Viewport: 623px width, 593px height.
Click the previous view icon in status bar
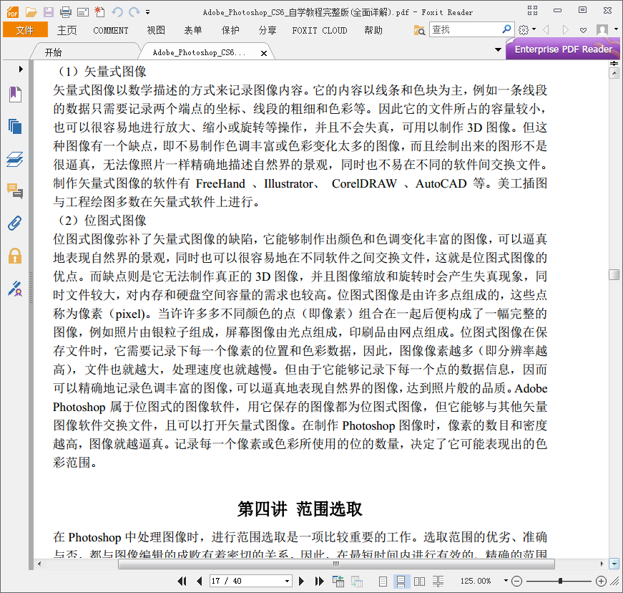(338, 582)
